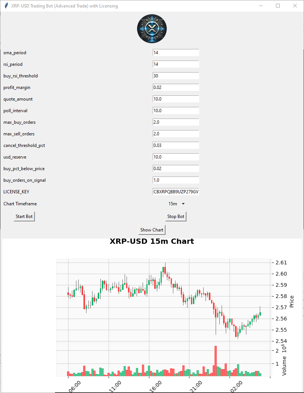Focus the buy_pct_below_price input field

(x=176, y=168)
